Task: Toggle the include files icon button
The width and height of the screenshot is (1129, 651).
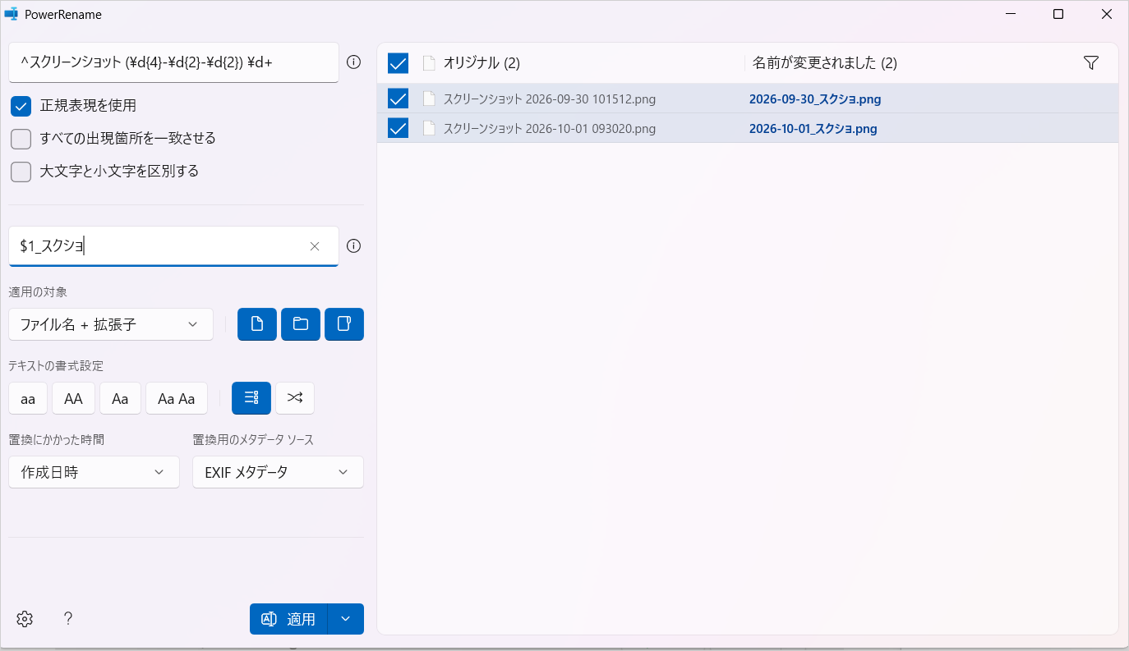Action: point(257,324)
